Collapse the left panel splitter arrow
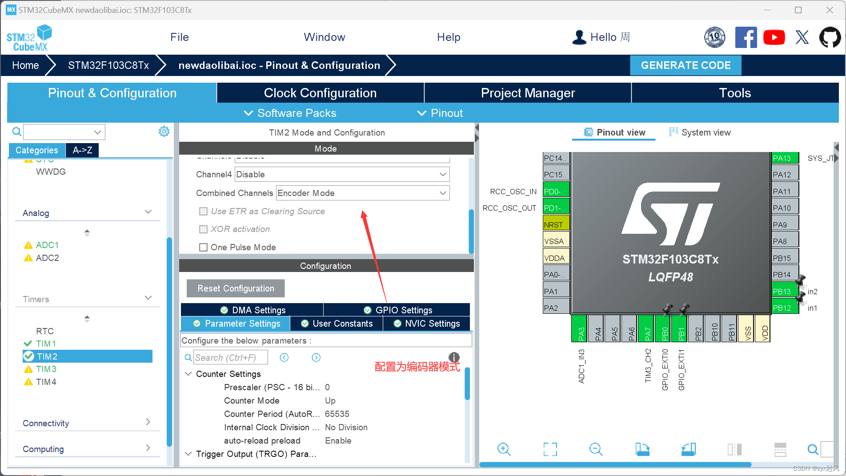The width and height of the screenshot is (846, 476). [x=477, y=128]
